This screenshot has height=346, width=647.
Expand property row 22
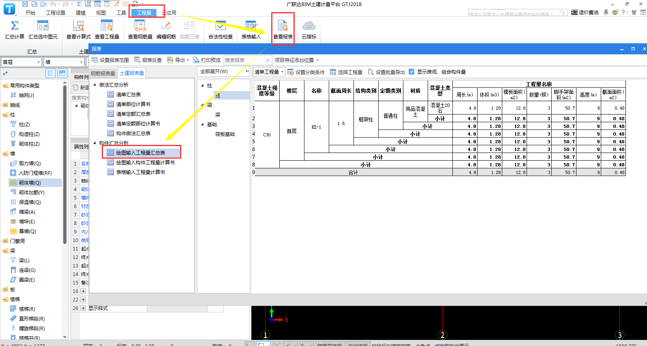tap(83, 299)
